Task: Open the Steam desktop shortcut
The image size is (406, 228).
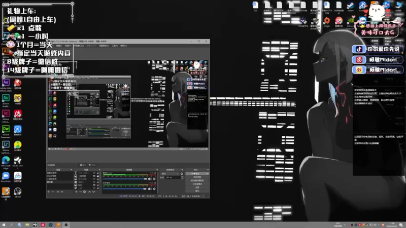Action: coord(351,6)
